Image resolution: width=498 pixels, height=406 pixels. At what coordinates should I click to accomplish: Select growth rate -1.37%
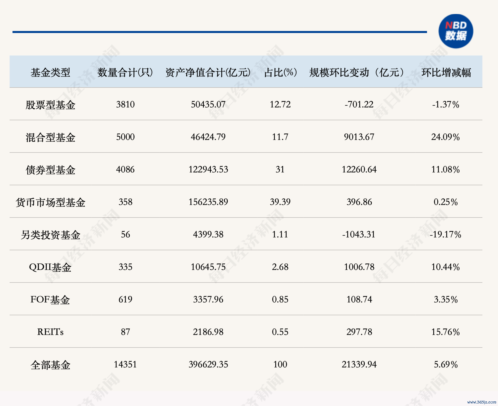[x=445, y=104]
